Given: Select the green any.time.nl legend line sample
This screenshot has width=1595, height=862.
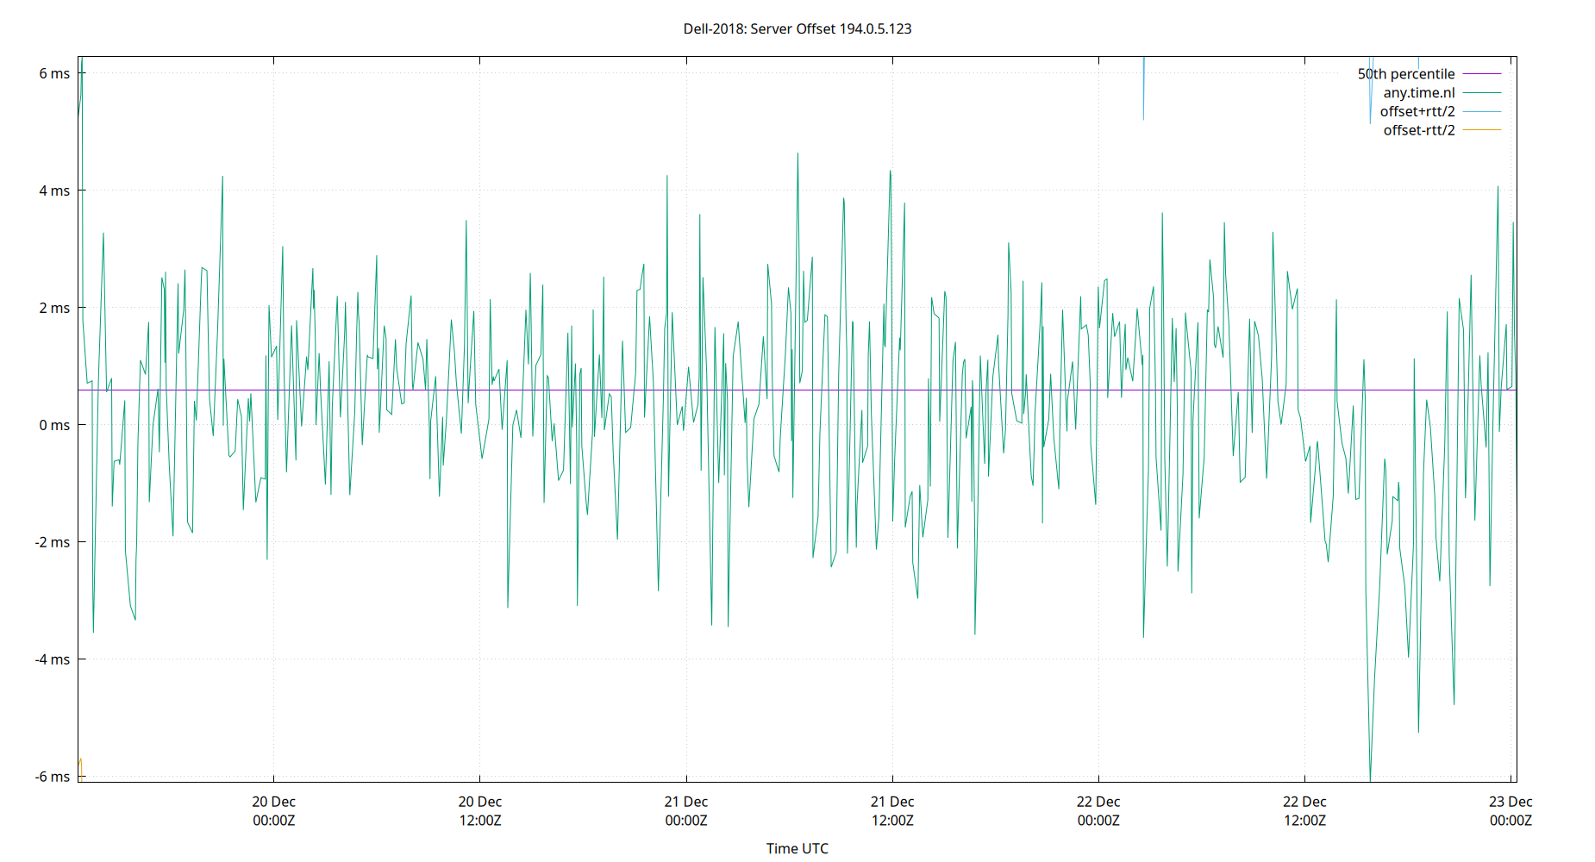Looking at the screenshot, I should 1481,92.
